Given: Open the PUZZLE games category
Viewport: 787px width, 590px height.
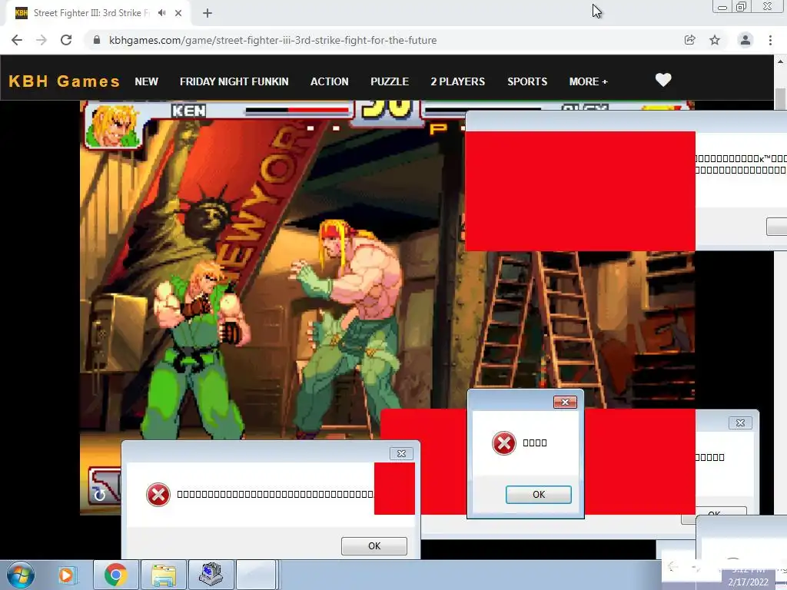Looking at the screenshot, I should click(390, 81).
